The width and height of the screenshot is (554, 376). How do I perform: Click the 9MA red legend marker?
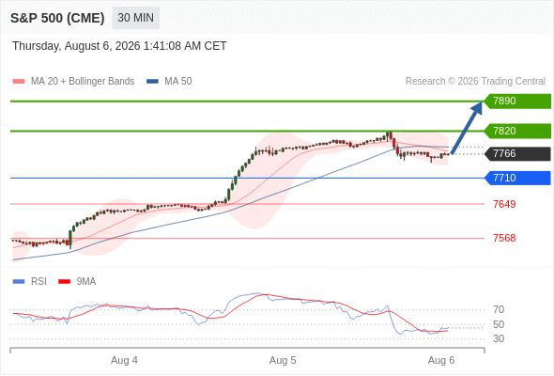[x=64, y=282]
